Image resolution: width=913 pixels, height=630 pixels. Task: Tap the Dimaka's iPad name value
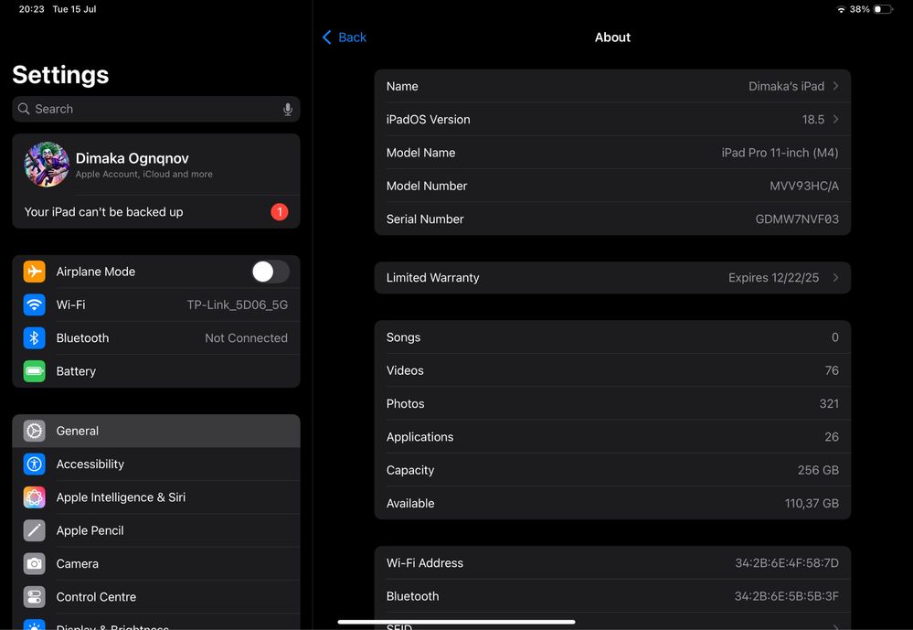[786, 86]
